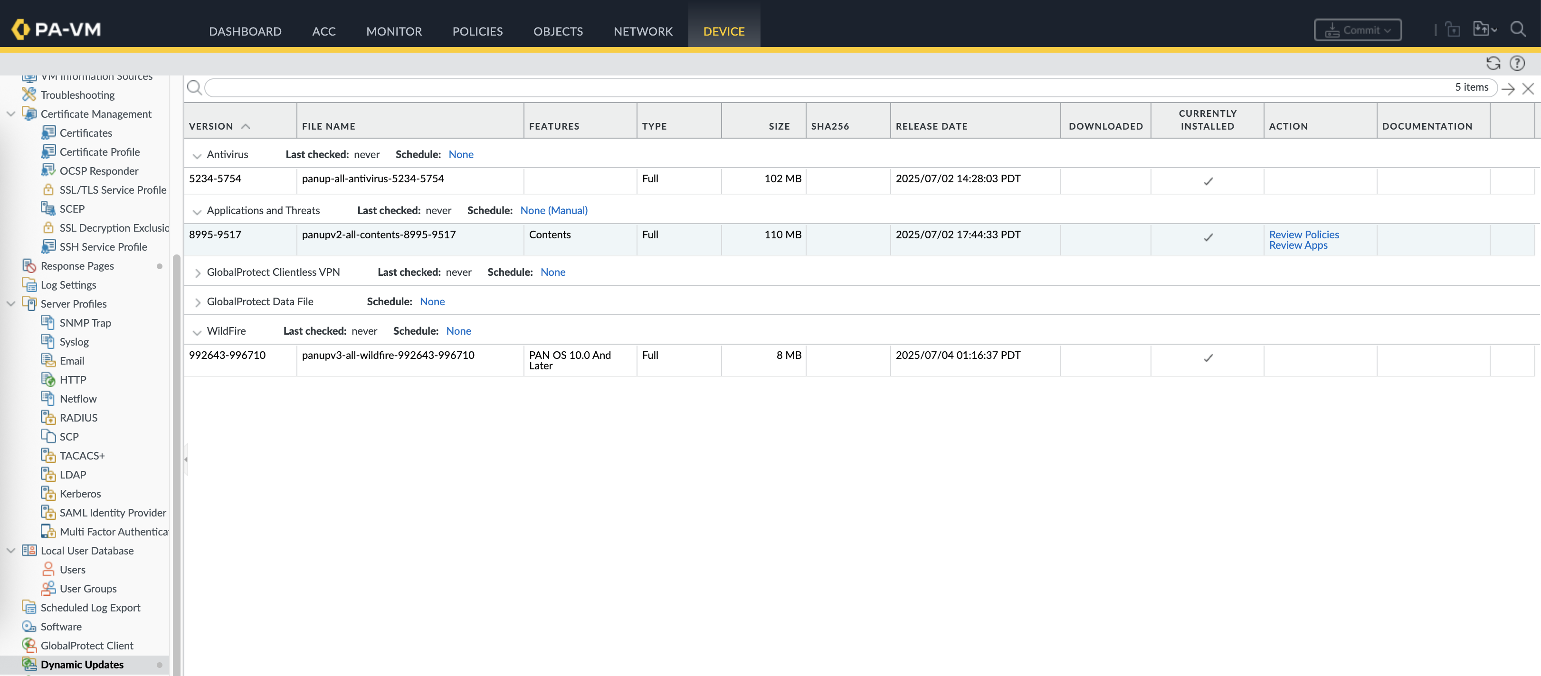Click the Scheduled Log Export icon
The width and height of the screenshot is (1541, 676).
[29, 607]
